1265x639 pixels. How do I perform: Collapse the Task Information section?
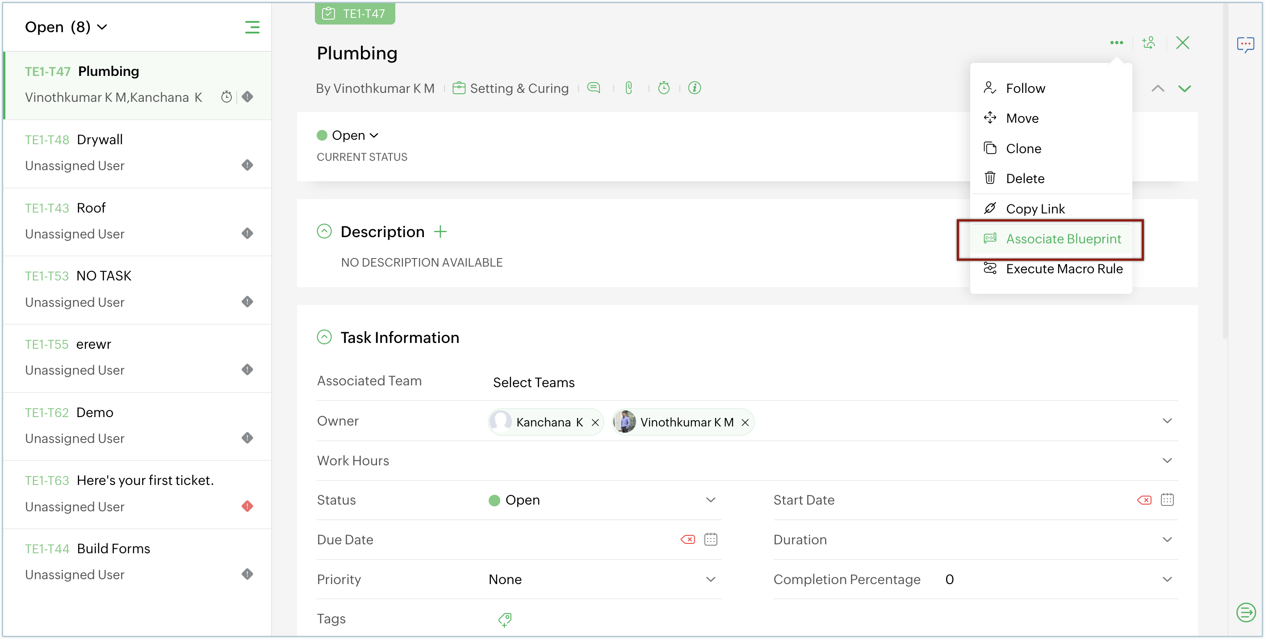pyautogui.click(x=324, y=337)
